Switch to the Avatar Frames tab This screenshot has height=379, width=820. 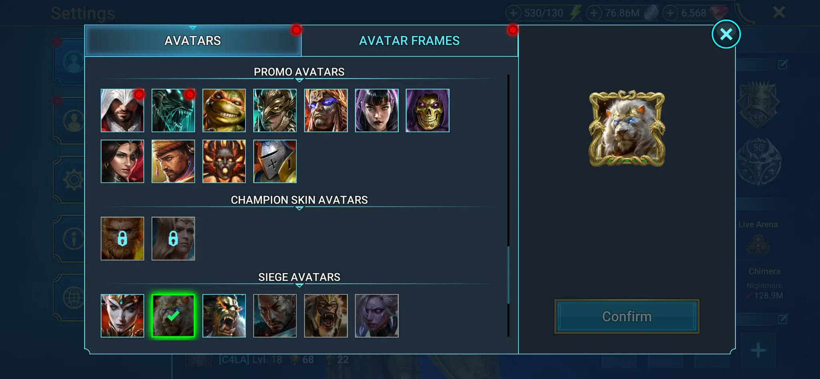point(409,40)
